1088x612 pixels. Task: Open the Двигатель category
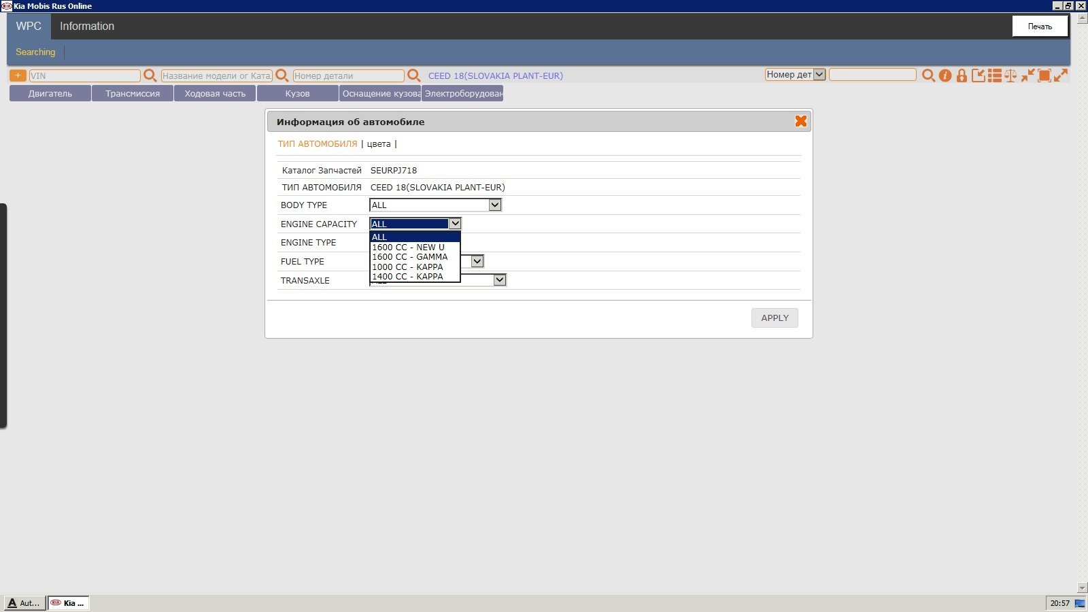coord(50,93)
